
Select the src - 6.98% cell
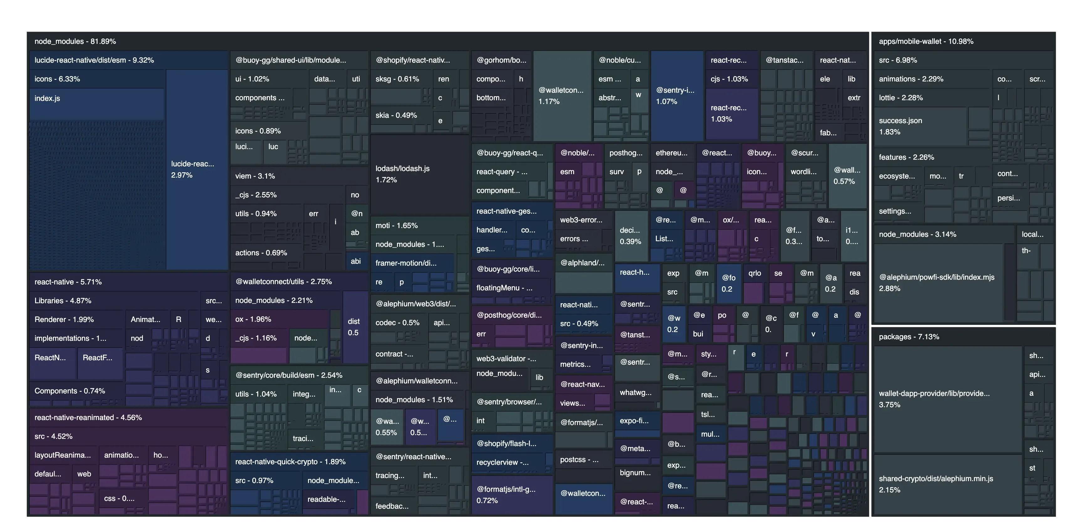[x=963, y=60]
